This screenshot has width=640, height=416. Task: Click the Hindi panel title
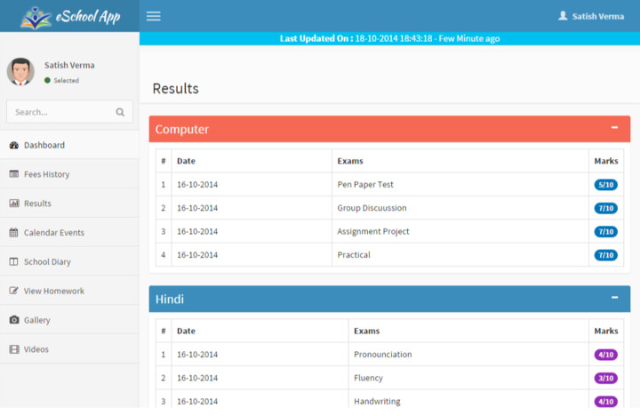pos(170,300)
